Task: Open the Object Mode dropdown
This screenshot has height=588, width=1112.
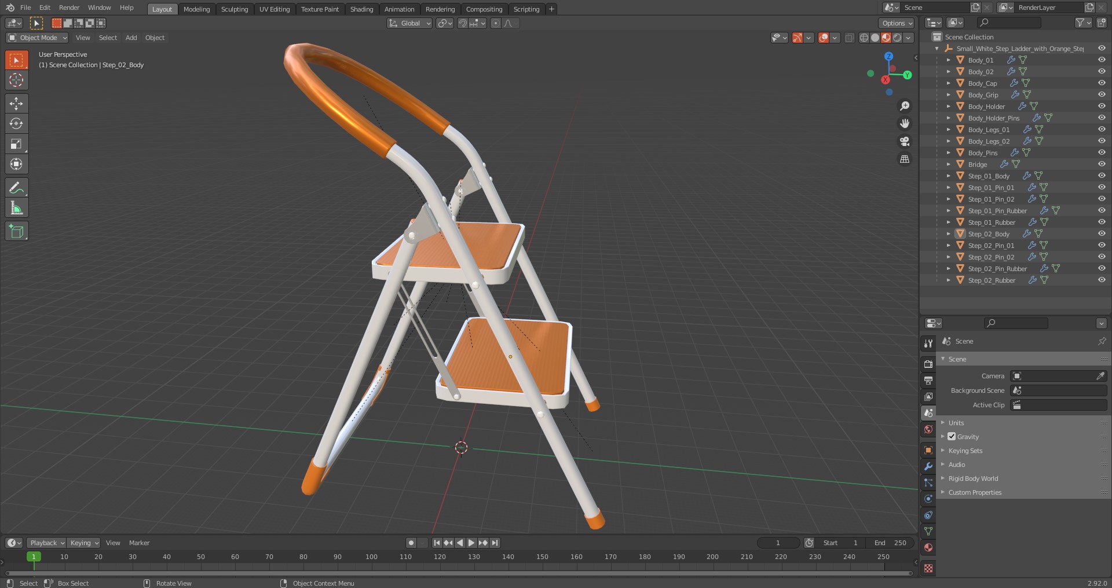Action: pyautogui.click(x=37, y=38)
